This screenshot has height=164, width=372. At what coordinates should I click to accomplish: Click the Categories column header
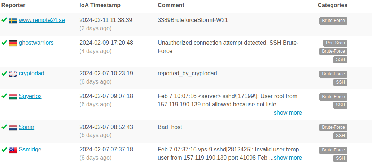332,5
